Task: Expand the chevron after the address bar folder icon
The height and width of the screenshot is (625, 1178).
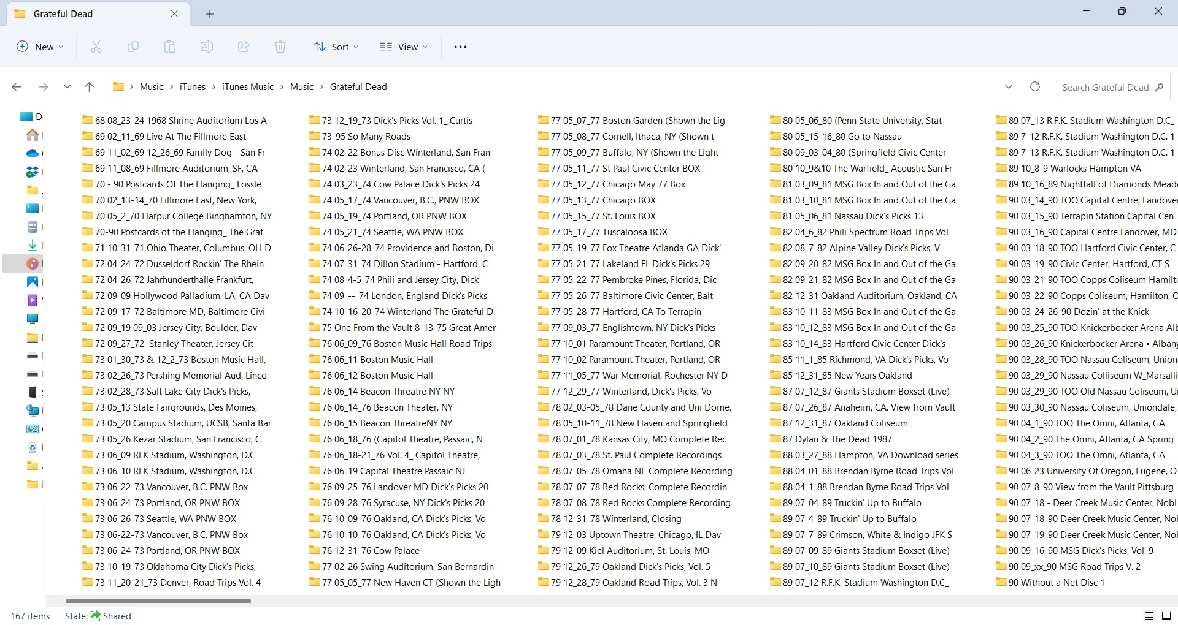Action: click(x=131, y=87)
